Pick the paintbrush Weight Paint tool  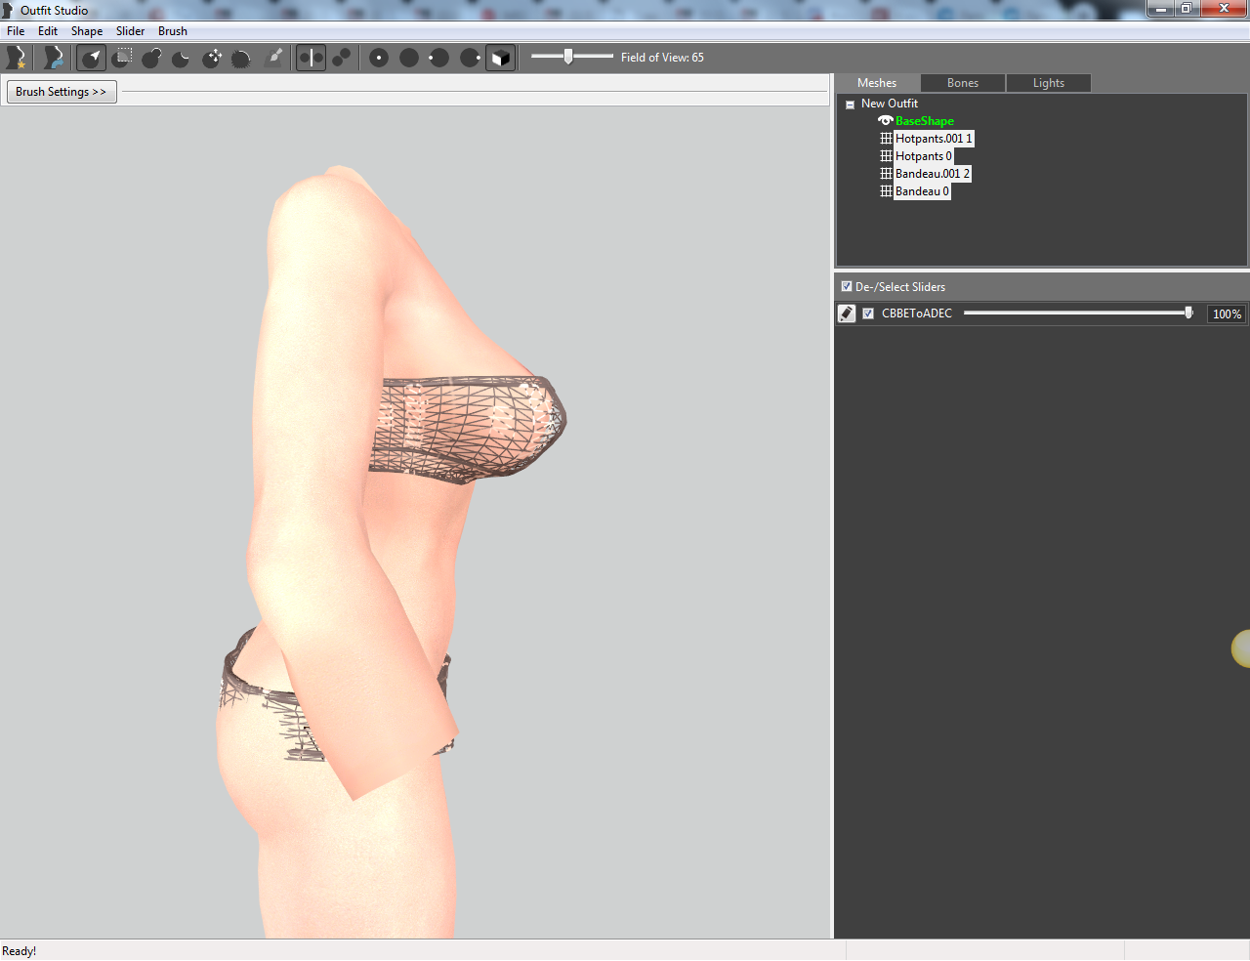coord(275,58)
